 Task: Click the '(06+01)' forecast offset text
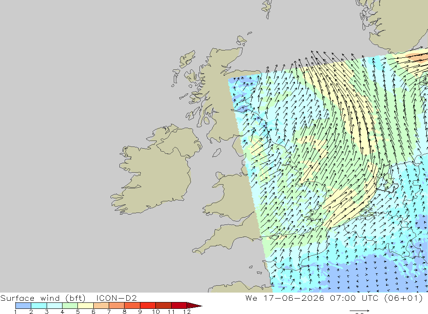click(404, 298)
